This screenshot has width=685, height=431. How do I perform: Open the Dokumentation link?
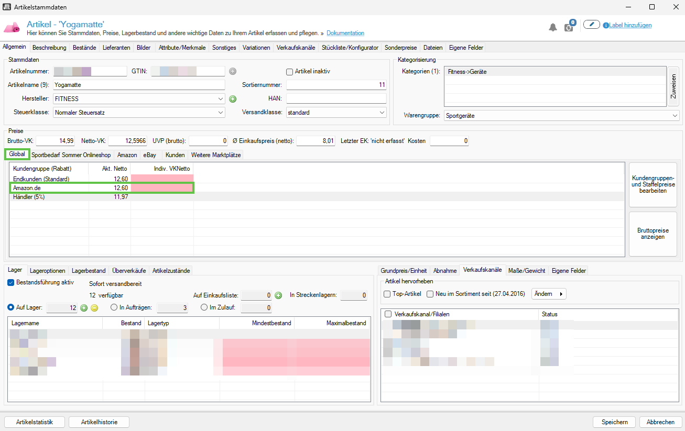coord(345,33)
